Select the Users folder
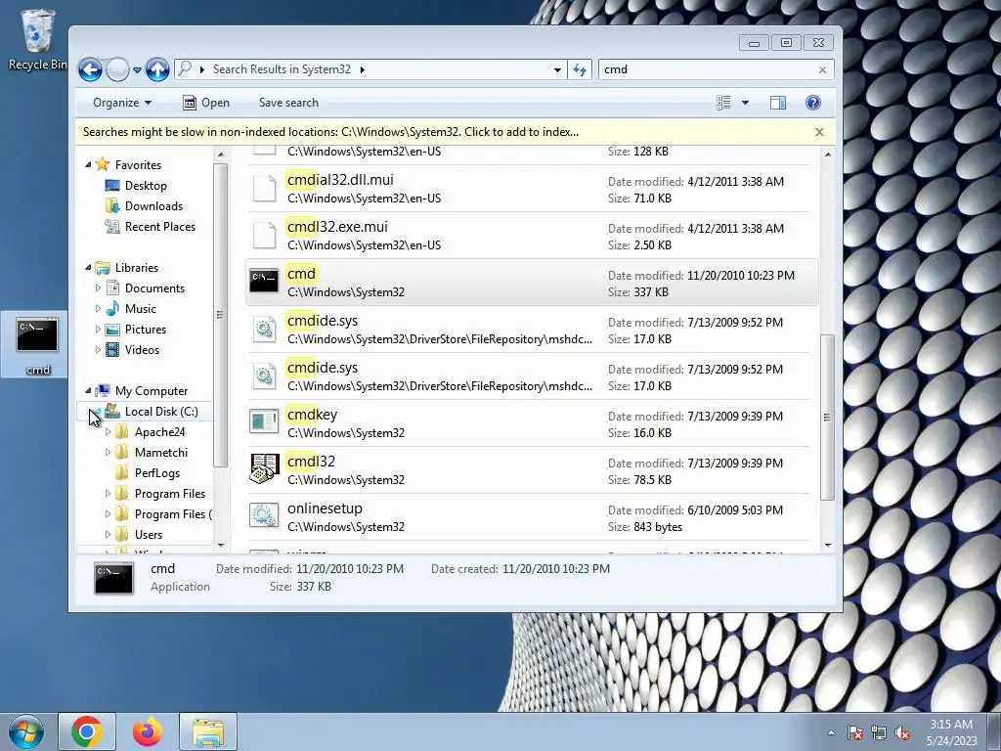 coord(149,535)
